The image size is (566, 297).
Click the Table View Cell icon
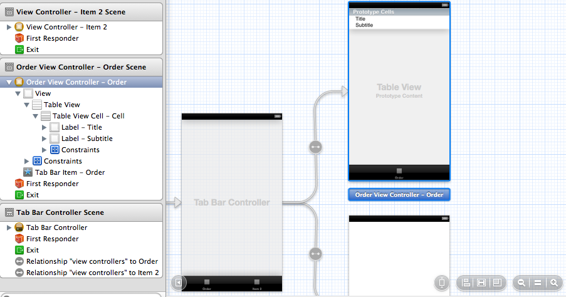(46, 116)
